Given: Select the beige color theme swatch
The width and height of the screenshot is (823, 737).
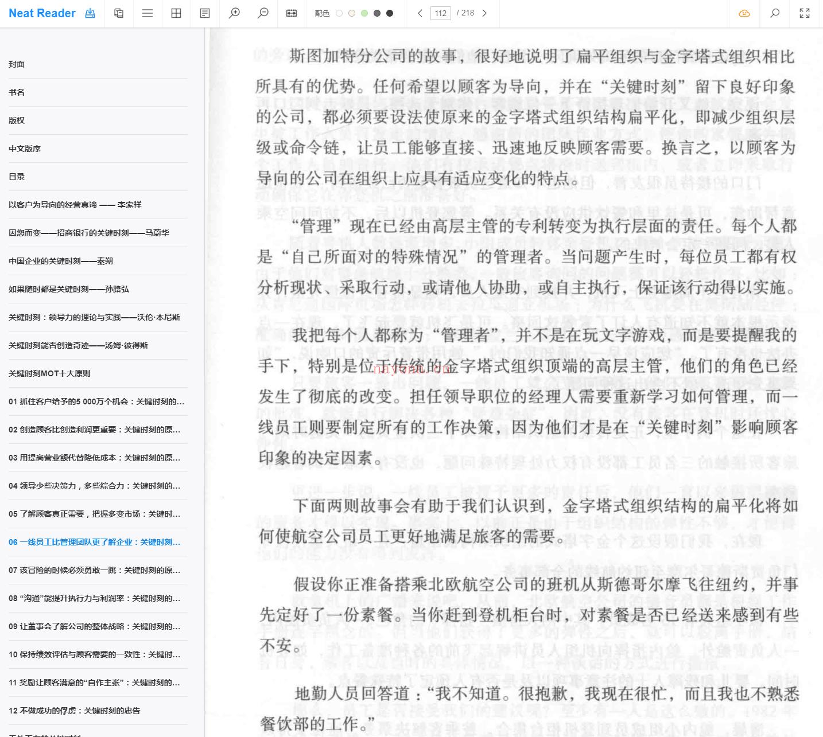Looking at the screenshot, I should 352,13.
